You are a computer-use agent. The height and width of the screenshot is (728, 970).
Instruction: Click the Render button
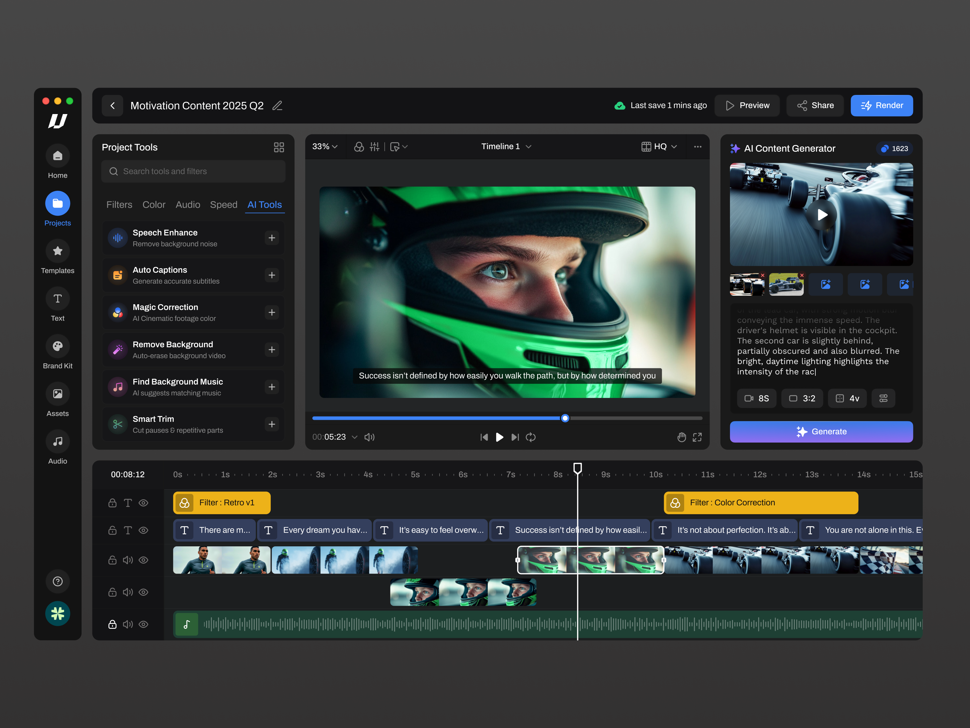pos(881,105)
